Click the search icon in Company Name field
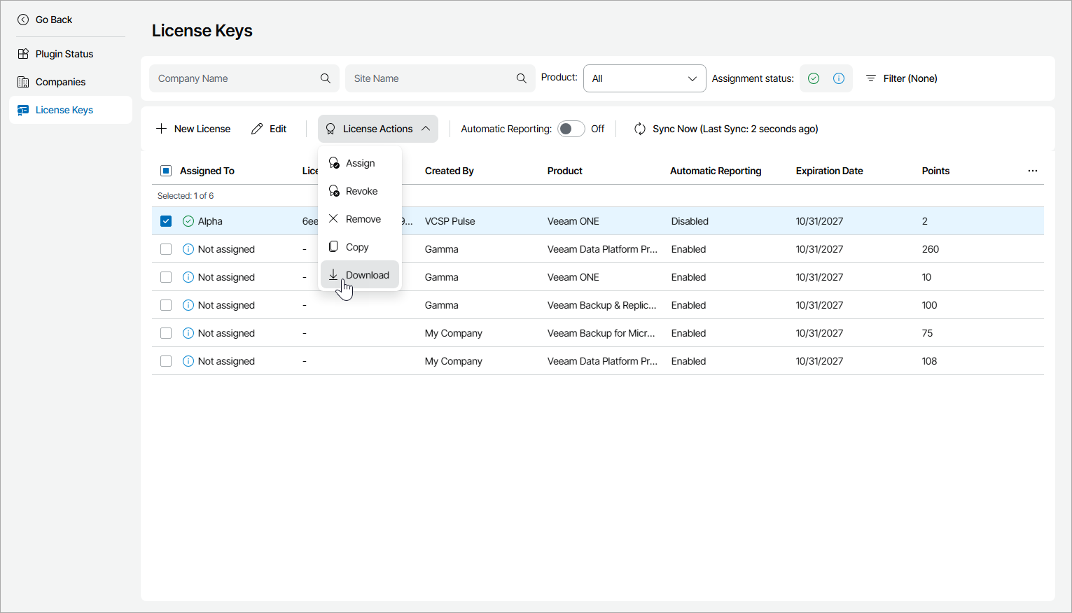 coord(326,78)
